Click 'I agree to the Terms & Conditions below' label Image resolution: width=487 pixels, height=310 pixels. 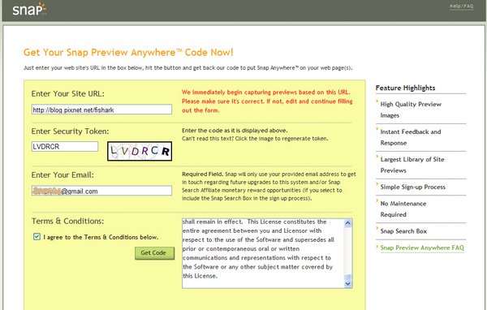(x=101, y=237)
